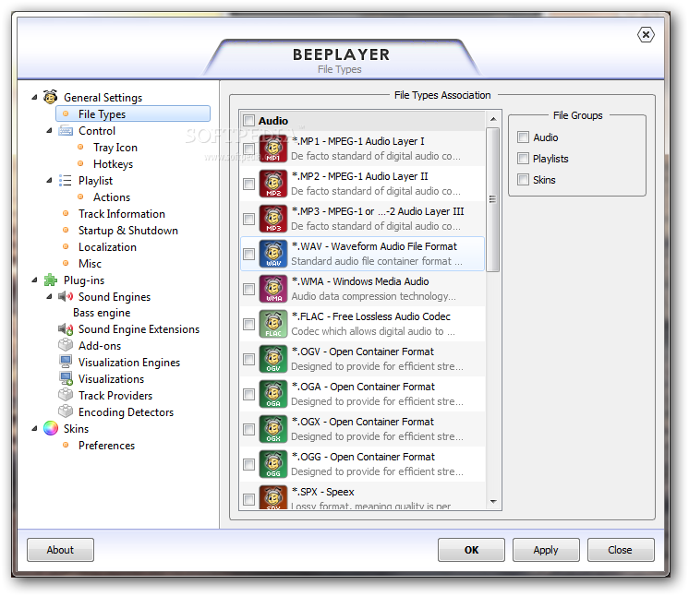
Task: Select the *.OGG Open Container Format row
Action: (363, 464)
